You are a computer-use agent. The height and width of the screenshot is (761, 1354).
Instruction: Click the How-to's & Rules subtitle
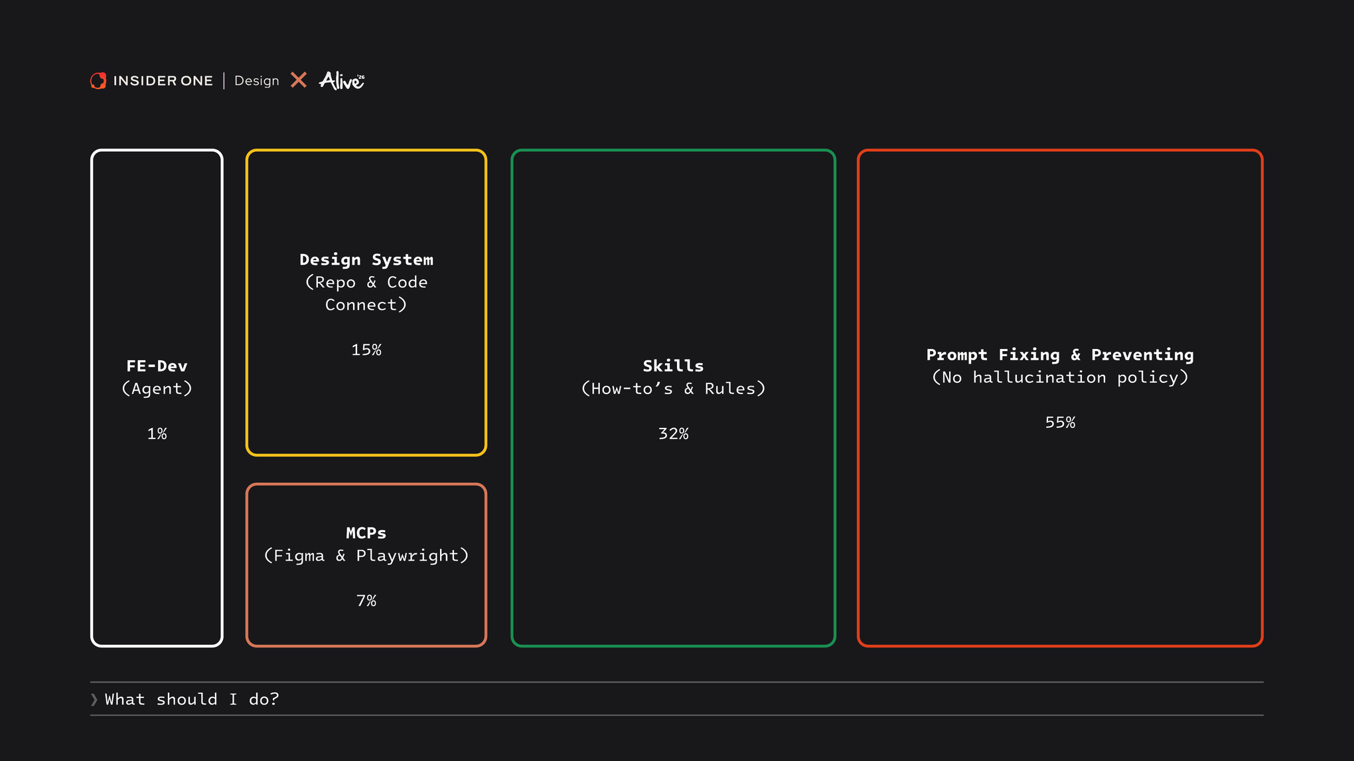(x=673, y=388)
